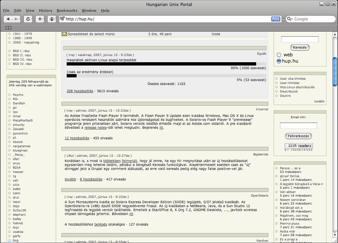This screenshot has width=338, height=243.
Task: Open the bookmarks book icon
Action: coord(8,28)
